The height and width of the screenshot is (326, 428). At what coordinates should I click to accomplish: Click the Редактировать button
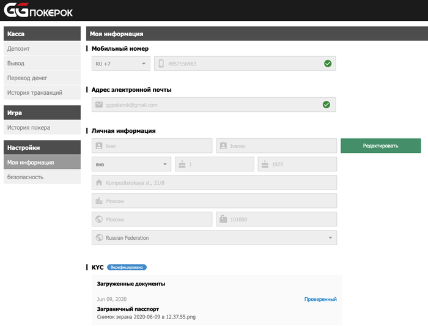[380, 146]
